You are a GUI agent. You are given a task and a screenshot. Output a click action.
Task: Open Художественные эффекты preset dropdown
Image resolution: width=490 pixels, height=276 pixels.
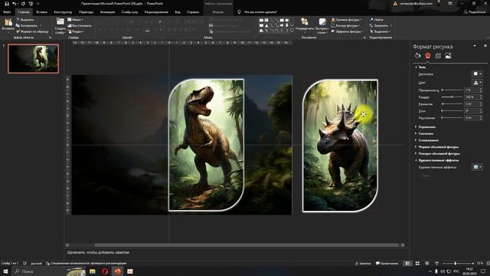(x=477, y=167)
